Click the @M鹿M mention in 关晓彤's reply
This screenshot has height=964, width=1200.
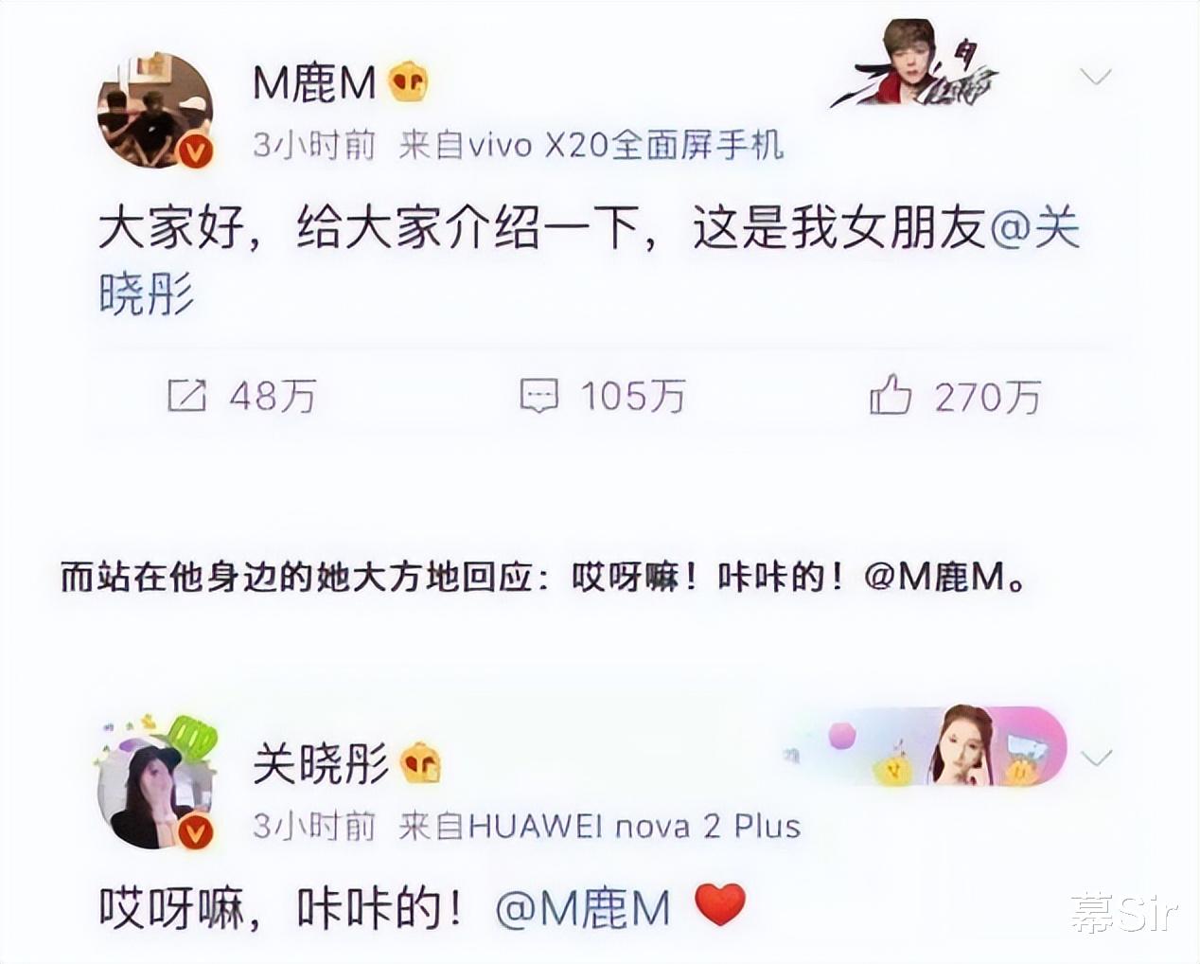583,908
